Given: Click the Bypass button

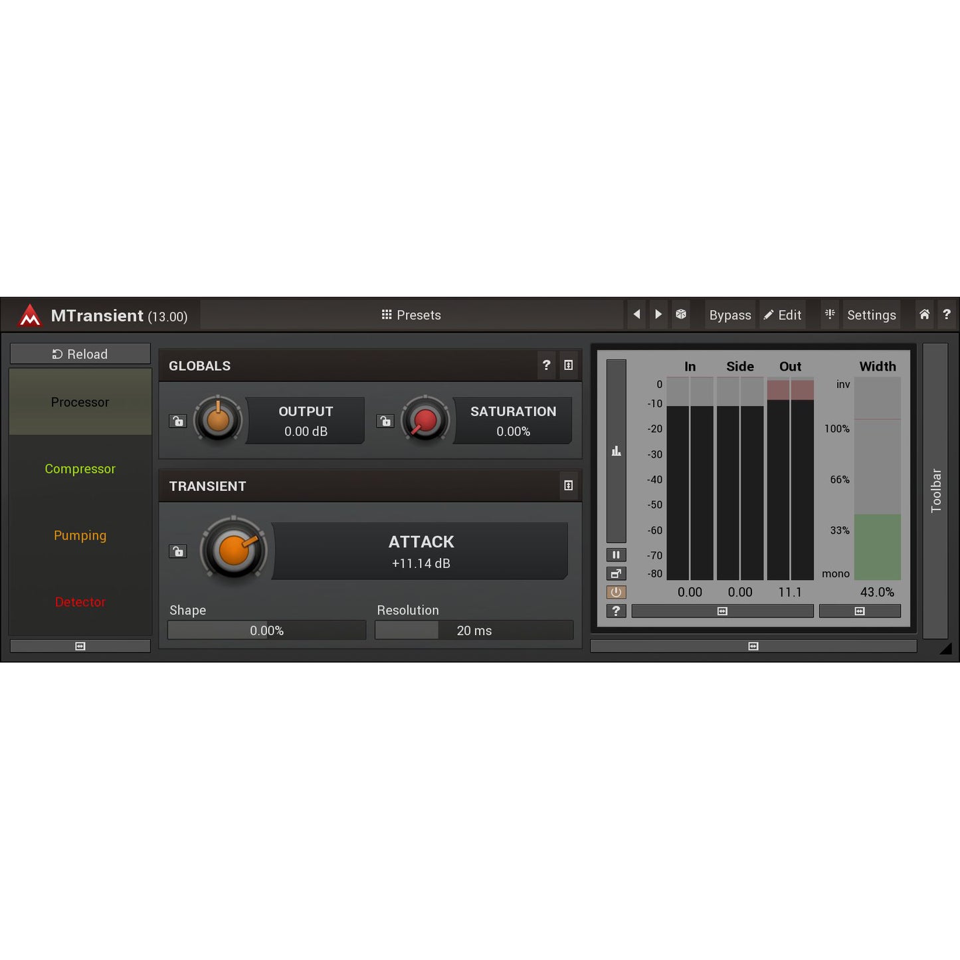Looking at the screenshot, I should click(x=729, y=314).
